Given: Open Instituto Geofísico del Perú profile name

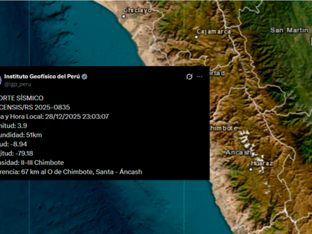Looking at the screenshot, I should click(x=42, y=77).
